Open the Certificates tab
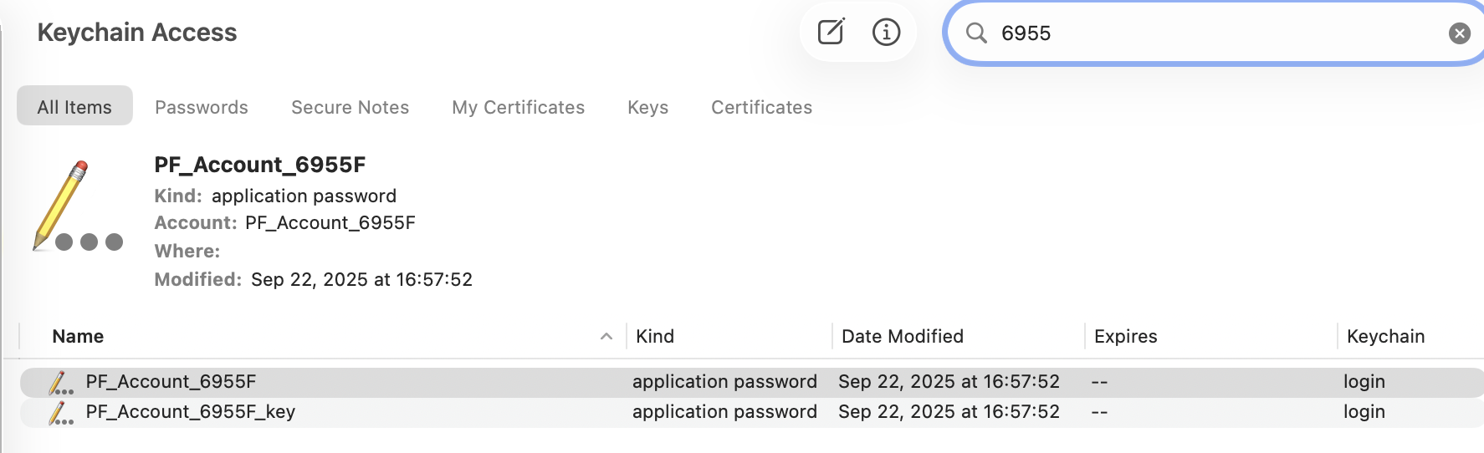The height and width of the screenshot is (453, 1484). [761, 107]
